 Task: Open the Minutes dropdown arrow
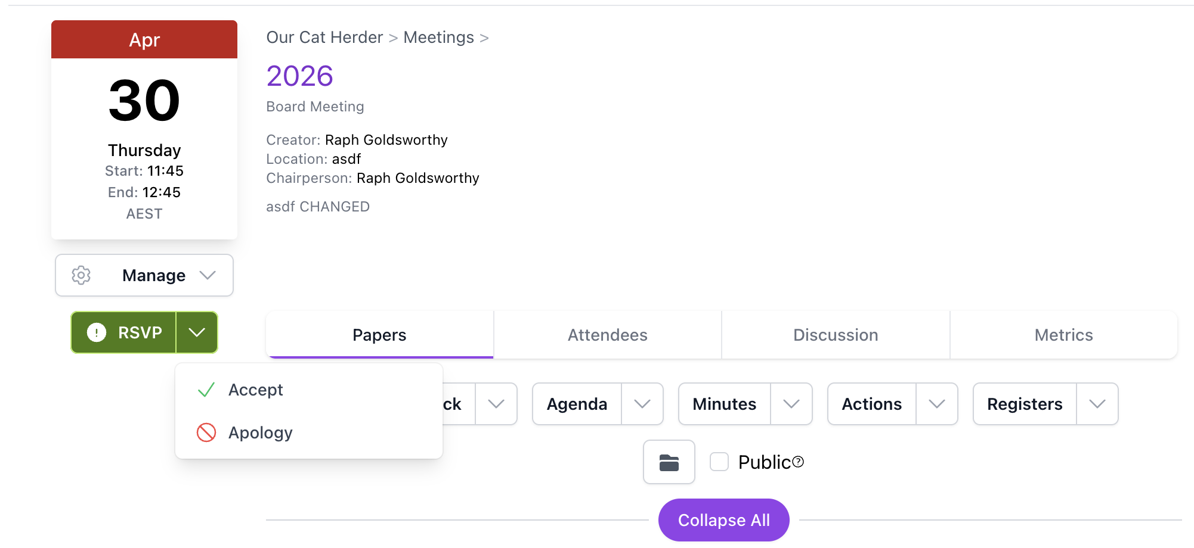pyautogui.click(x=791, y=404)
